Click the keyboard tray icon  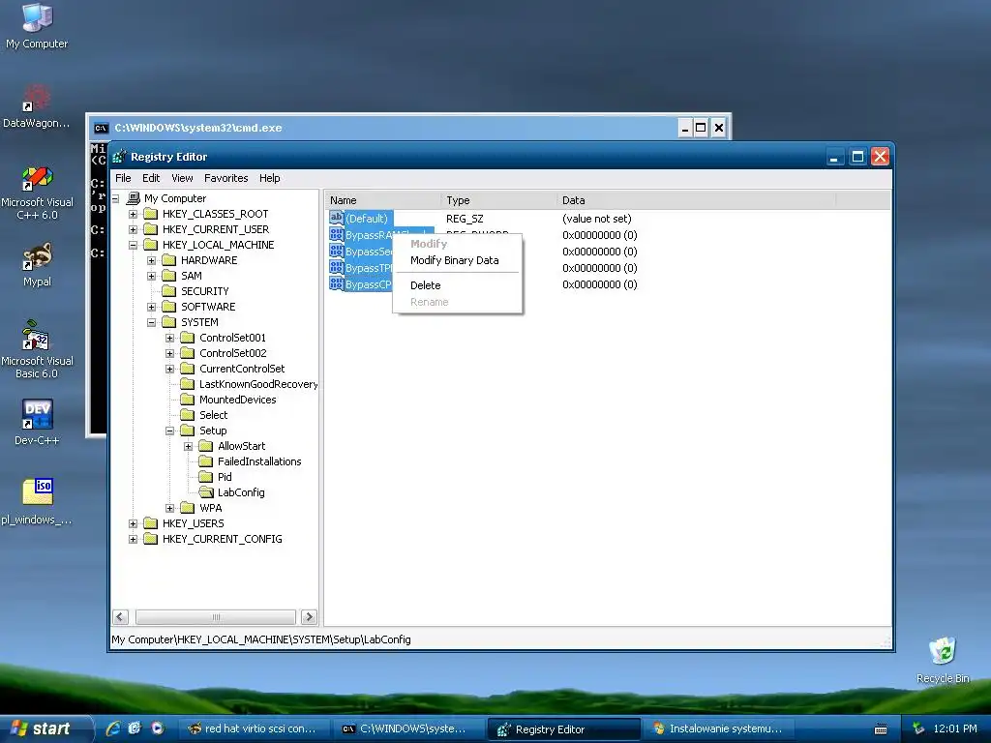pyautogui.click(x=881, y=729)
